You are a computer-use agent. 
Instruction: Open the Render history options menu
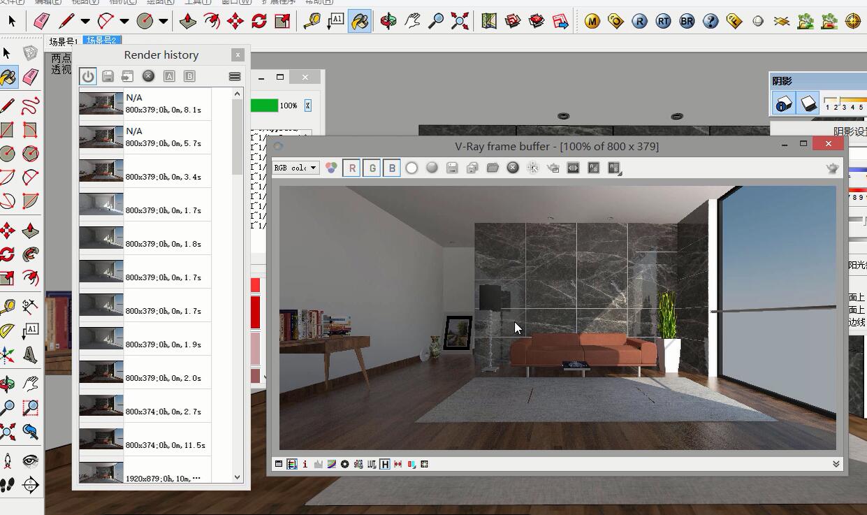(235, 76)
